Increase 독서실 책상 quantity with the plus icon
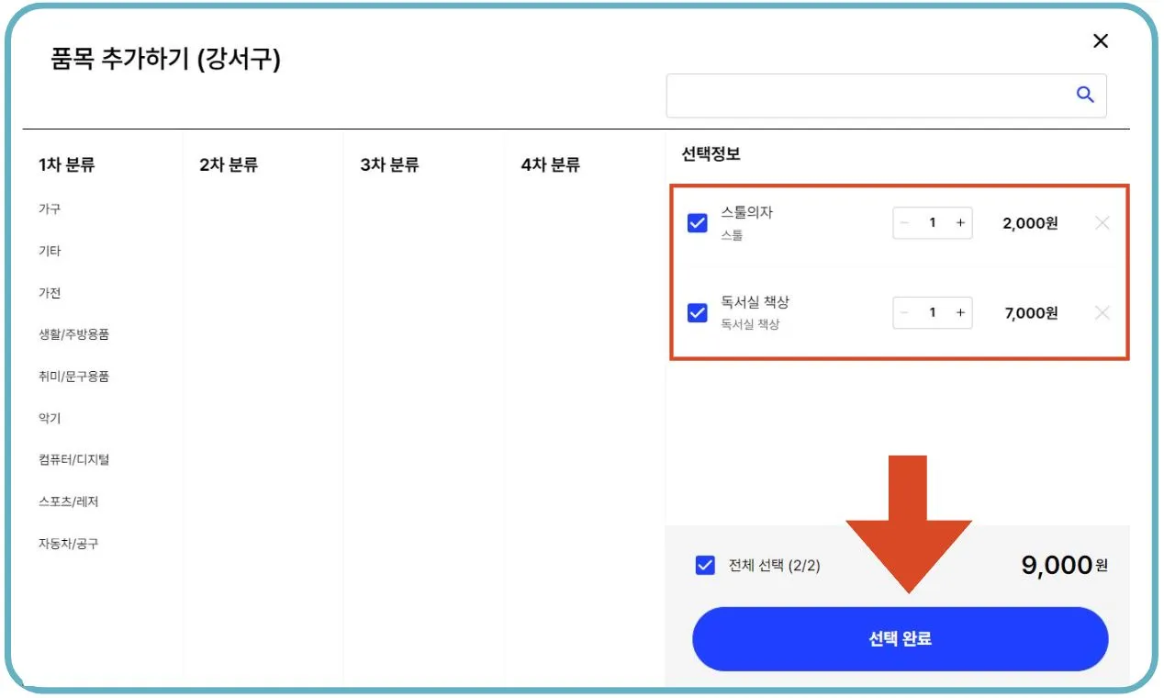Viewport: 1164px width, 698px height. (x=960, y=312)
